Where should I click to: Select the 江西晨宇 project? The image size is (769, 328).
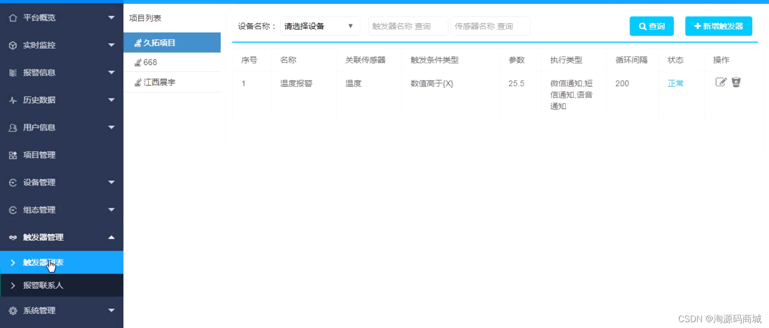[x=172, y=82]
